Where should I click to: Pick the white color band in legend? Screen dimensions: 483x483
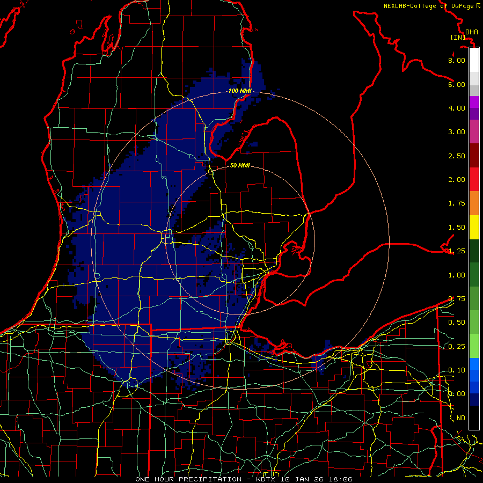click(474, 60)
